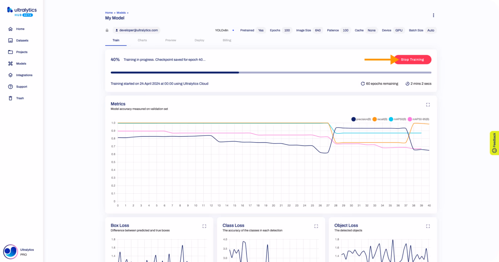The height and width of the screenshot is (262, 499).
Task: Open the Home sidebar icon
Action: click(x=10, y=29)
